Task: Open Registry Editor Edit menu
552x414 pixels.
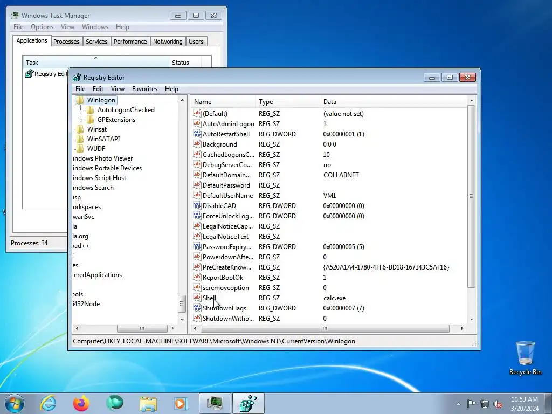Action: (98, 89)
